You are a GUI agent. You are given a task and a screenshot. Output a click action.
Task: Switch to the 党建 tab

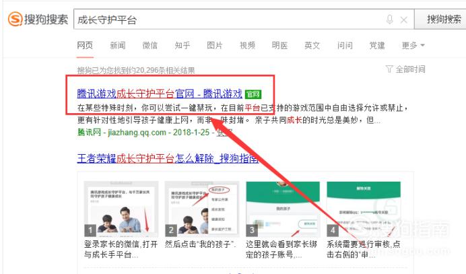[377, 45]
